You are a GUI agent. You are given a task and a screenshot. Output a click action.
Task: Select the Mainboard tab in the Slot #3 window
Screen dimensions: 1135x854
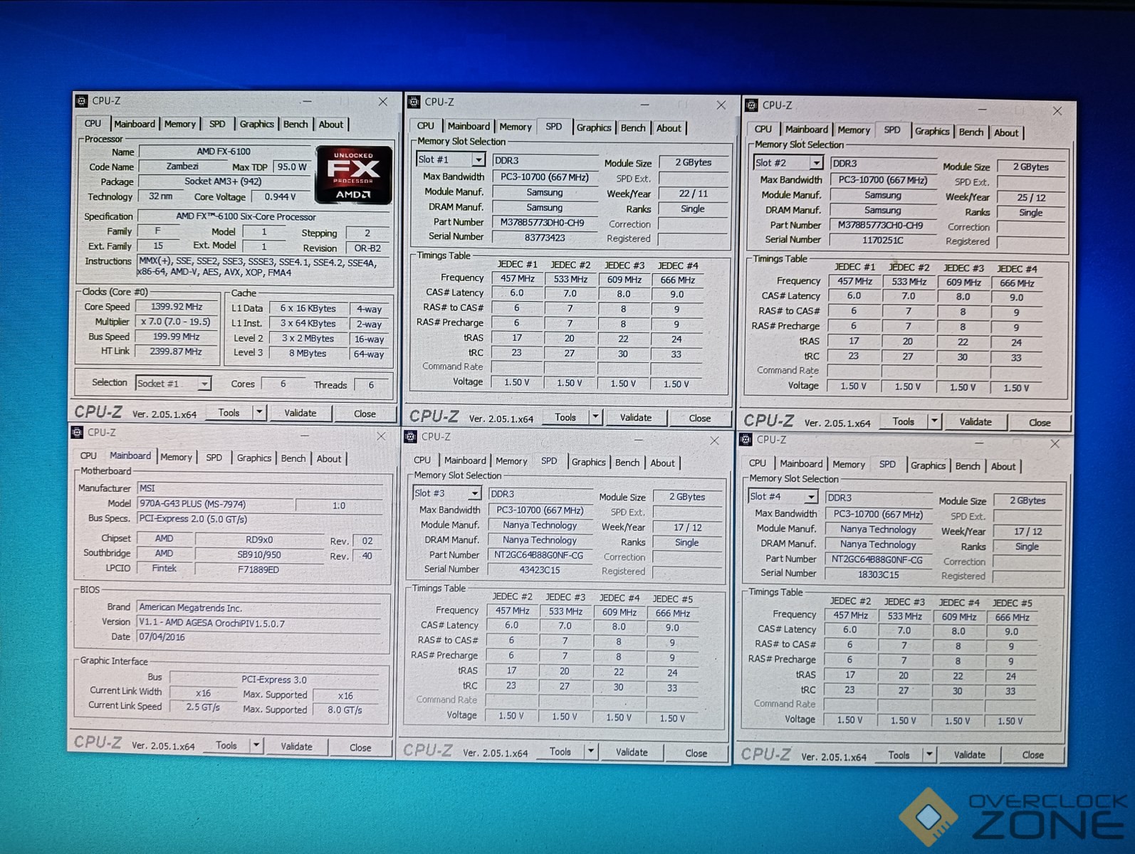(465, 460)
